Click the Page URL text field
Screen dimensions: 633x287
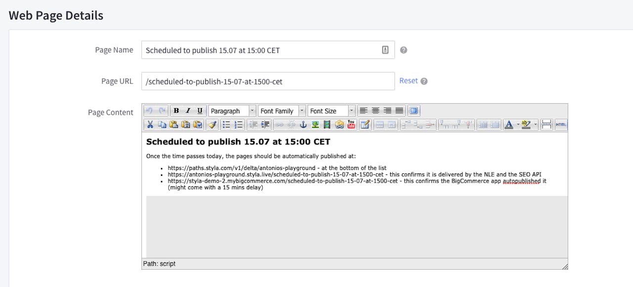click(x=268, y=82)
